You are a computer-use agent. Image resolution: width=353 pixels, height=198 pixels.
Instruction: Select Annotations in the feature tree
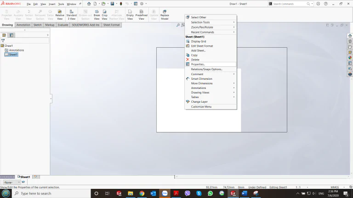[14, 50]
